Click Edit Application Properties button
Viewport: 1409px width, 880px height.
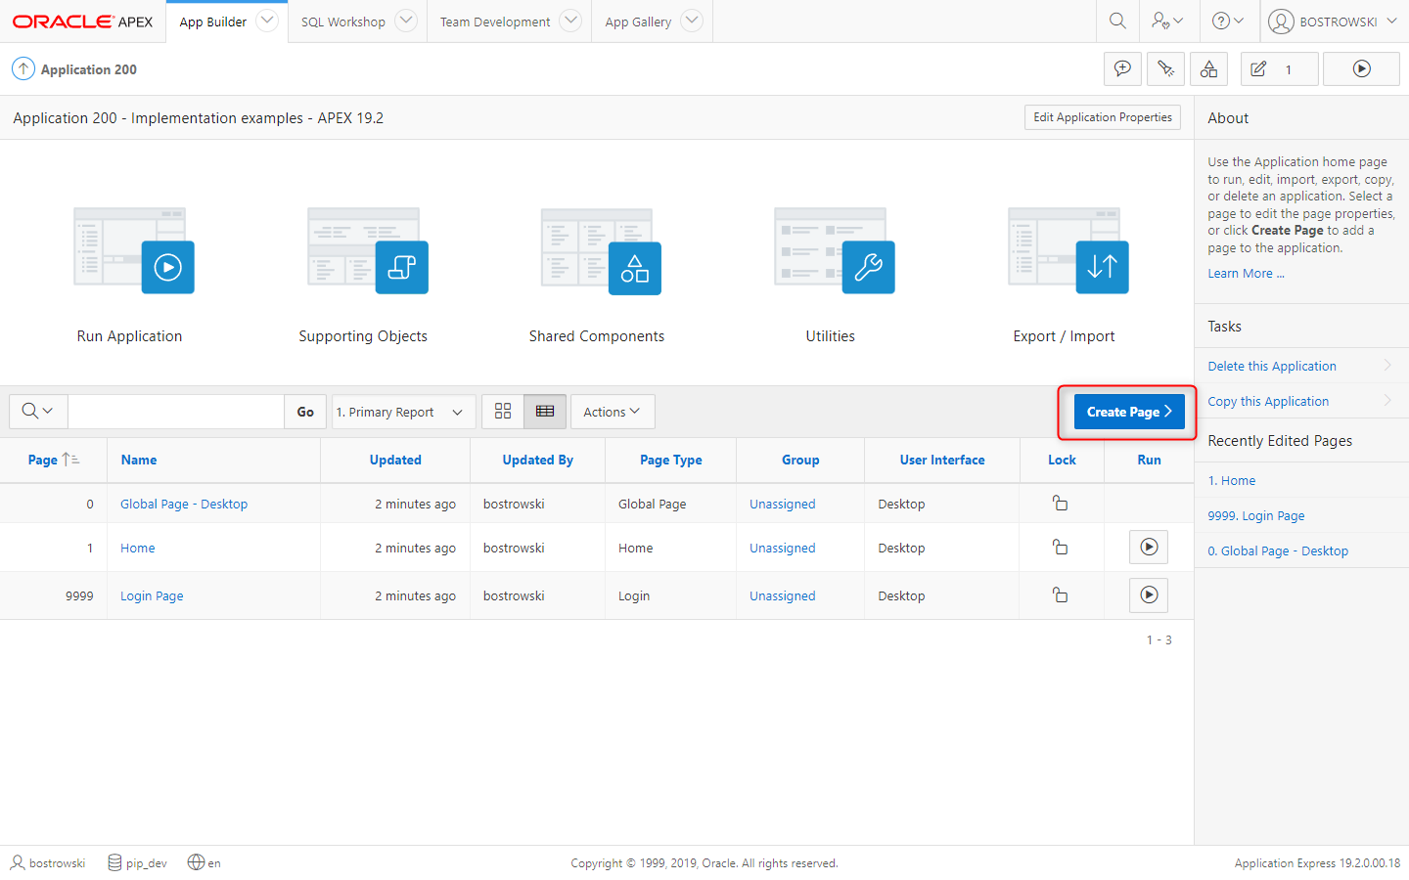[1103, 117]
